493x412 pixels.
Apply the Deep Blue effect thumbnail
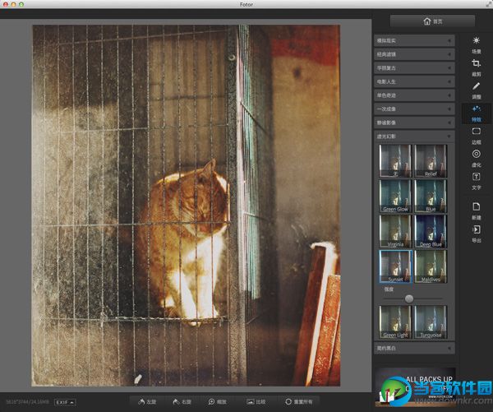[431, 230]
